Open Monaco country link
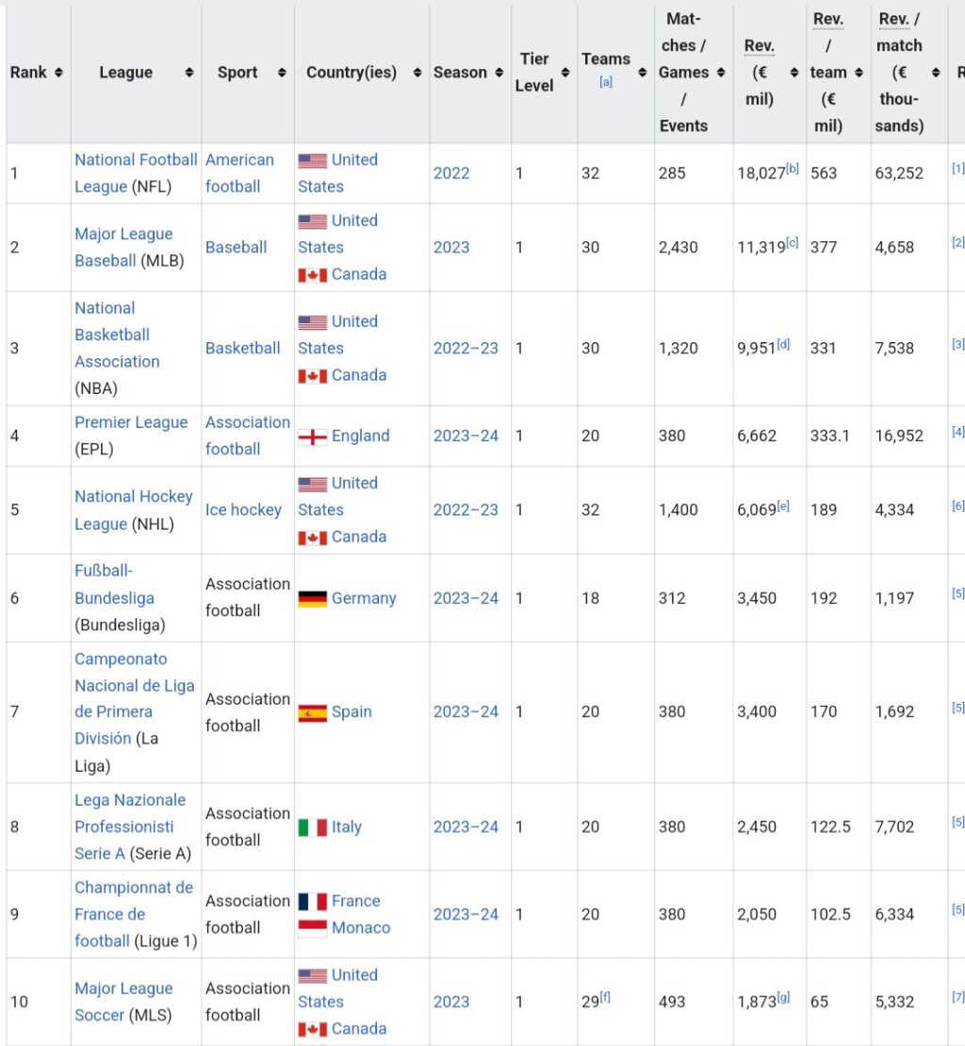This screenshot has height=1046, width=965. [x=361, y=928]
